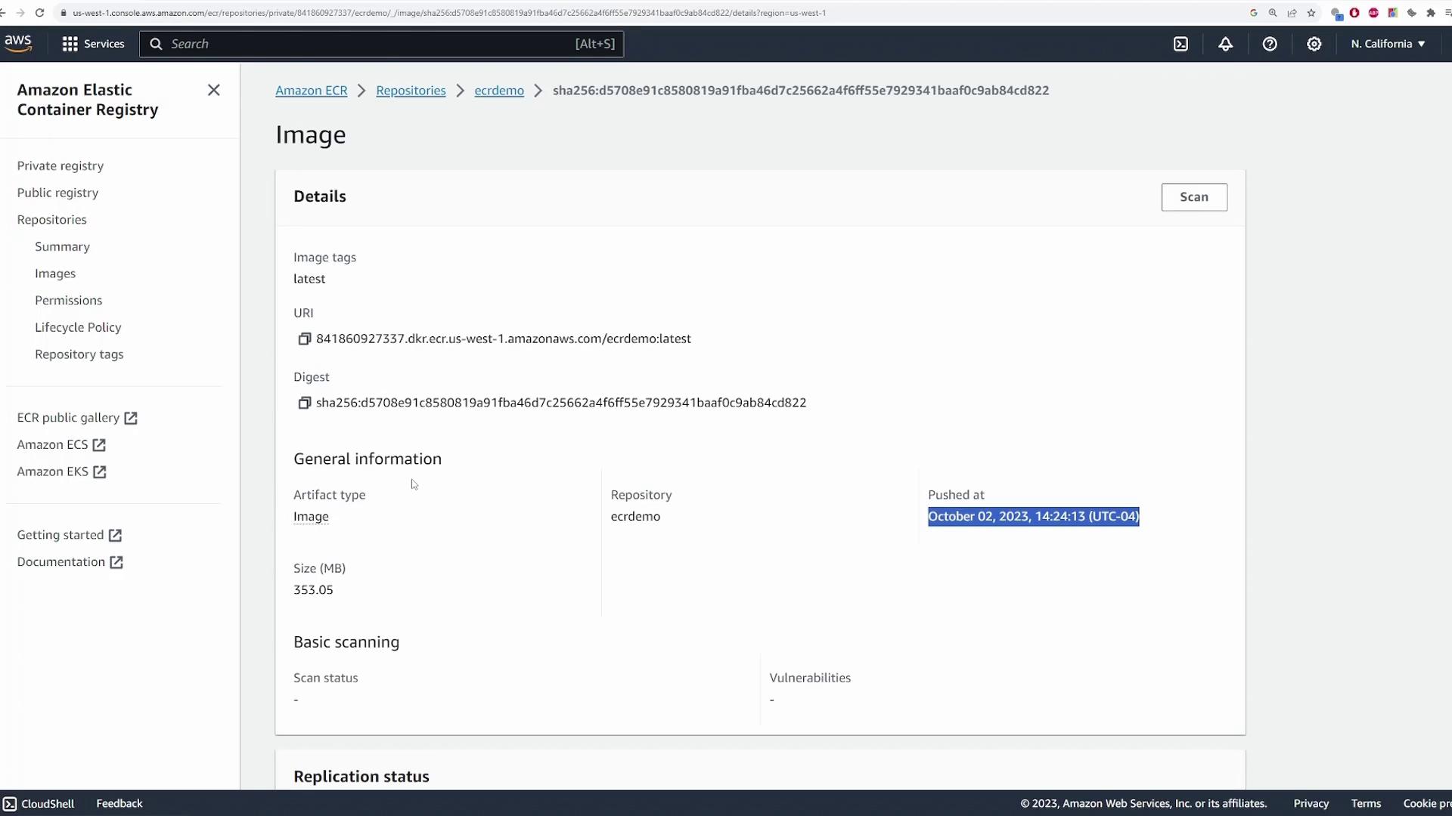This screenshot has width=1452, height=816.
Task: Open the help question mark icon
Action: [x=1270, y=44]
